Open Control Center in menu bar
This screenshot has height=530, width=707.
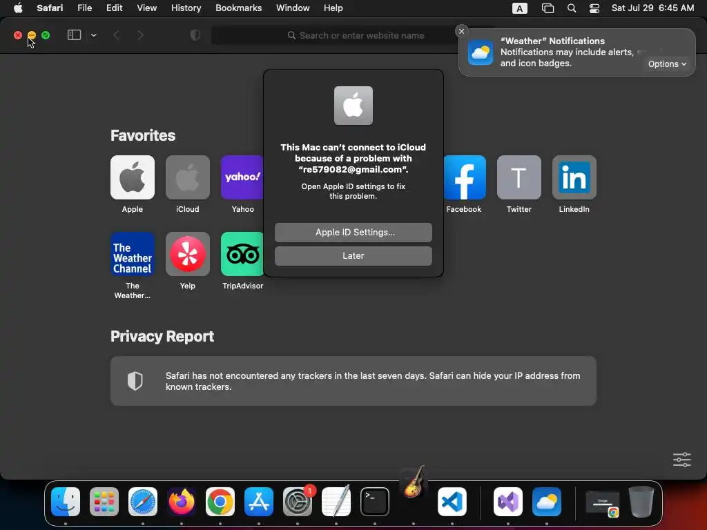pos(594,8)
